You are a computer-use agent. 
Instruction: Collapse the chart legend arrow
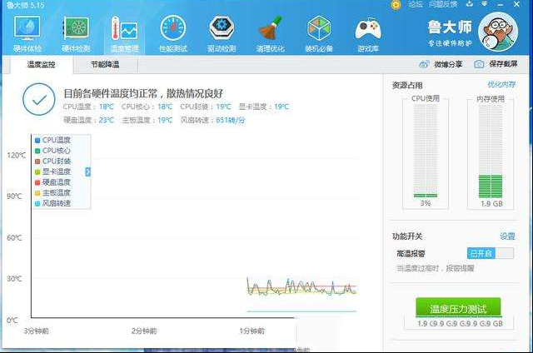coord(87,172)
